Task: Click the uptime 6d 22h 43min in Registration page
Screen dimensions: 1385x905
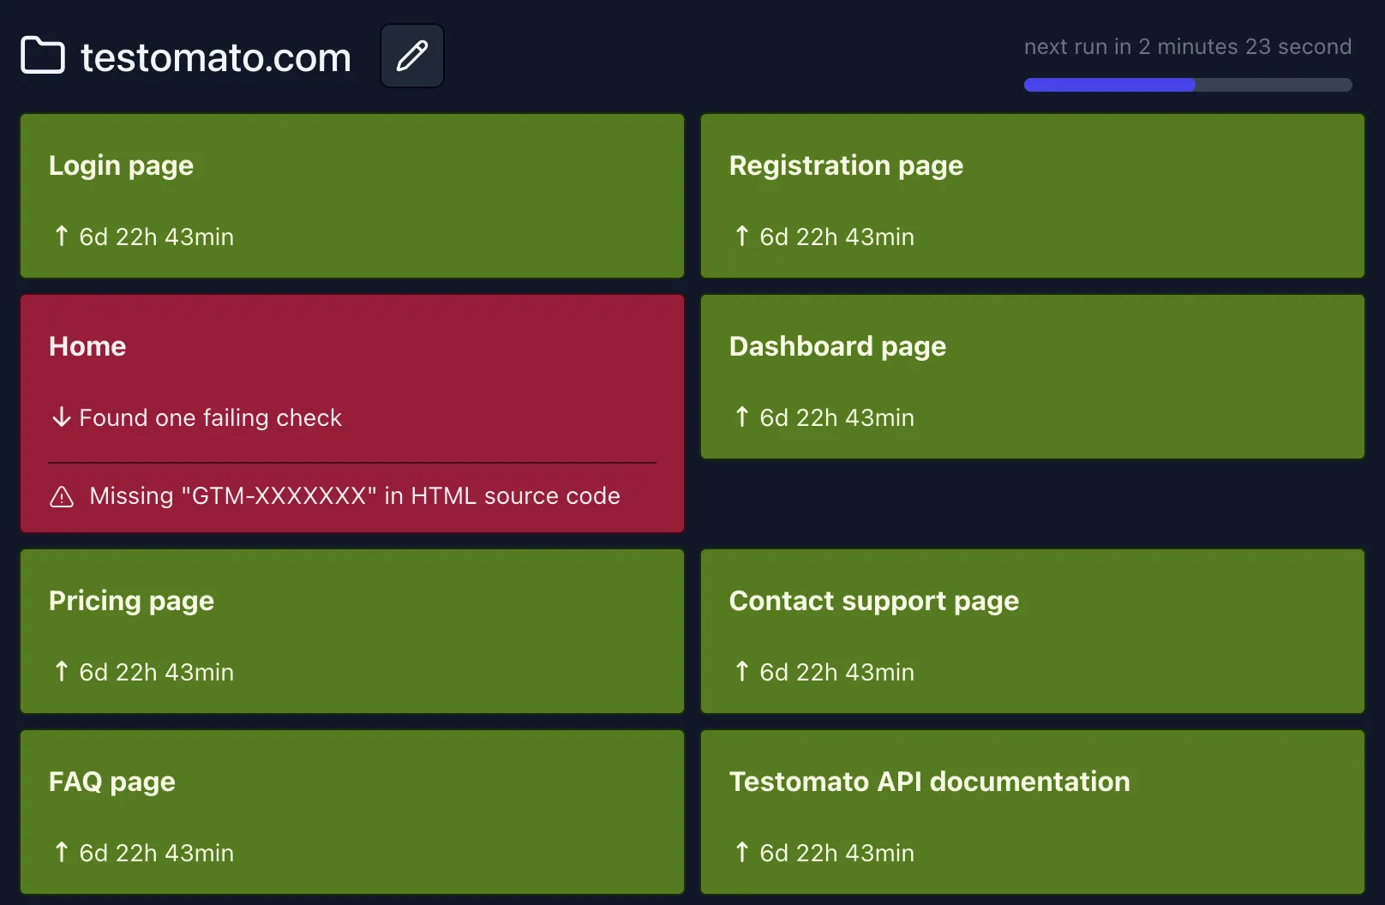Action: click(836, 237)
